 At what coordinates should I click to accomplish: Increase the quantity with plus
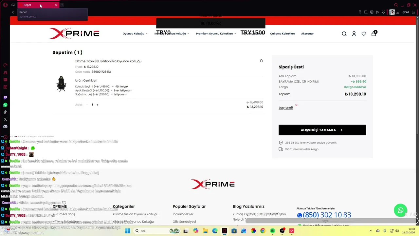coord(97,105)
